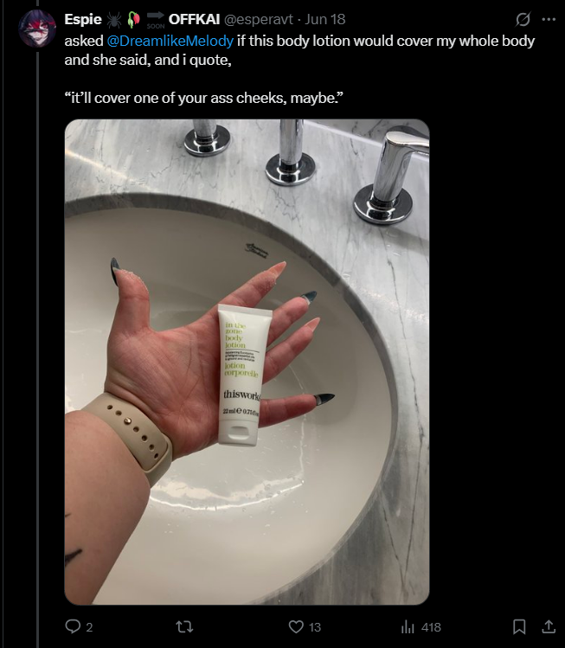Click the view count 418

pyautogui.click(x=431, y=627)
